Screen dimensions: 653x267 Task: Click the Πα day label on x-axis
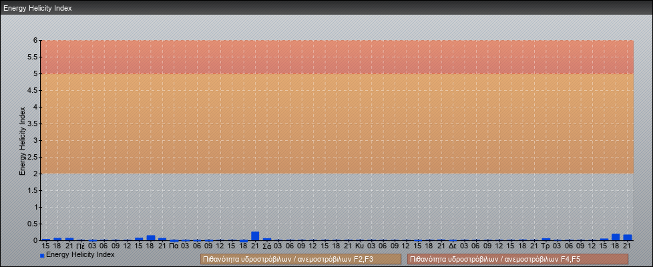pos(174,246)
